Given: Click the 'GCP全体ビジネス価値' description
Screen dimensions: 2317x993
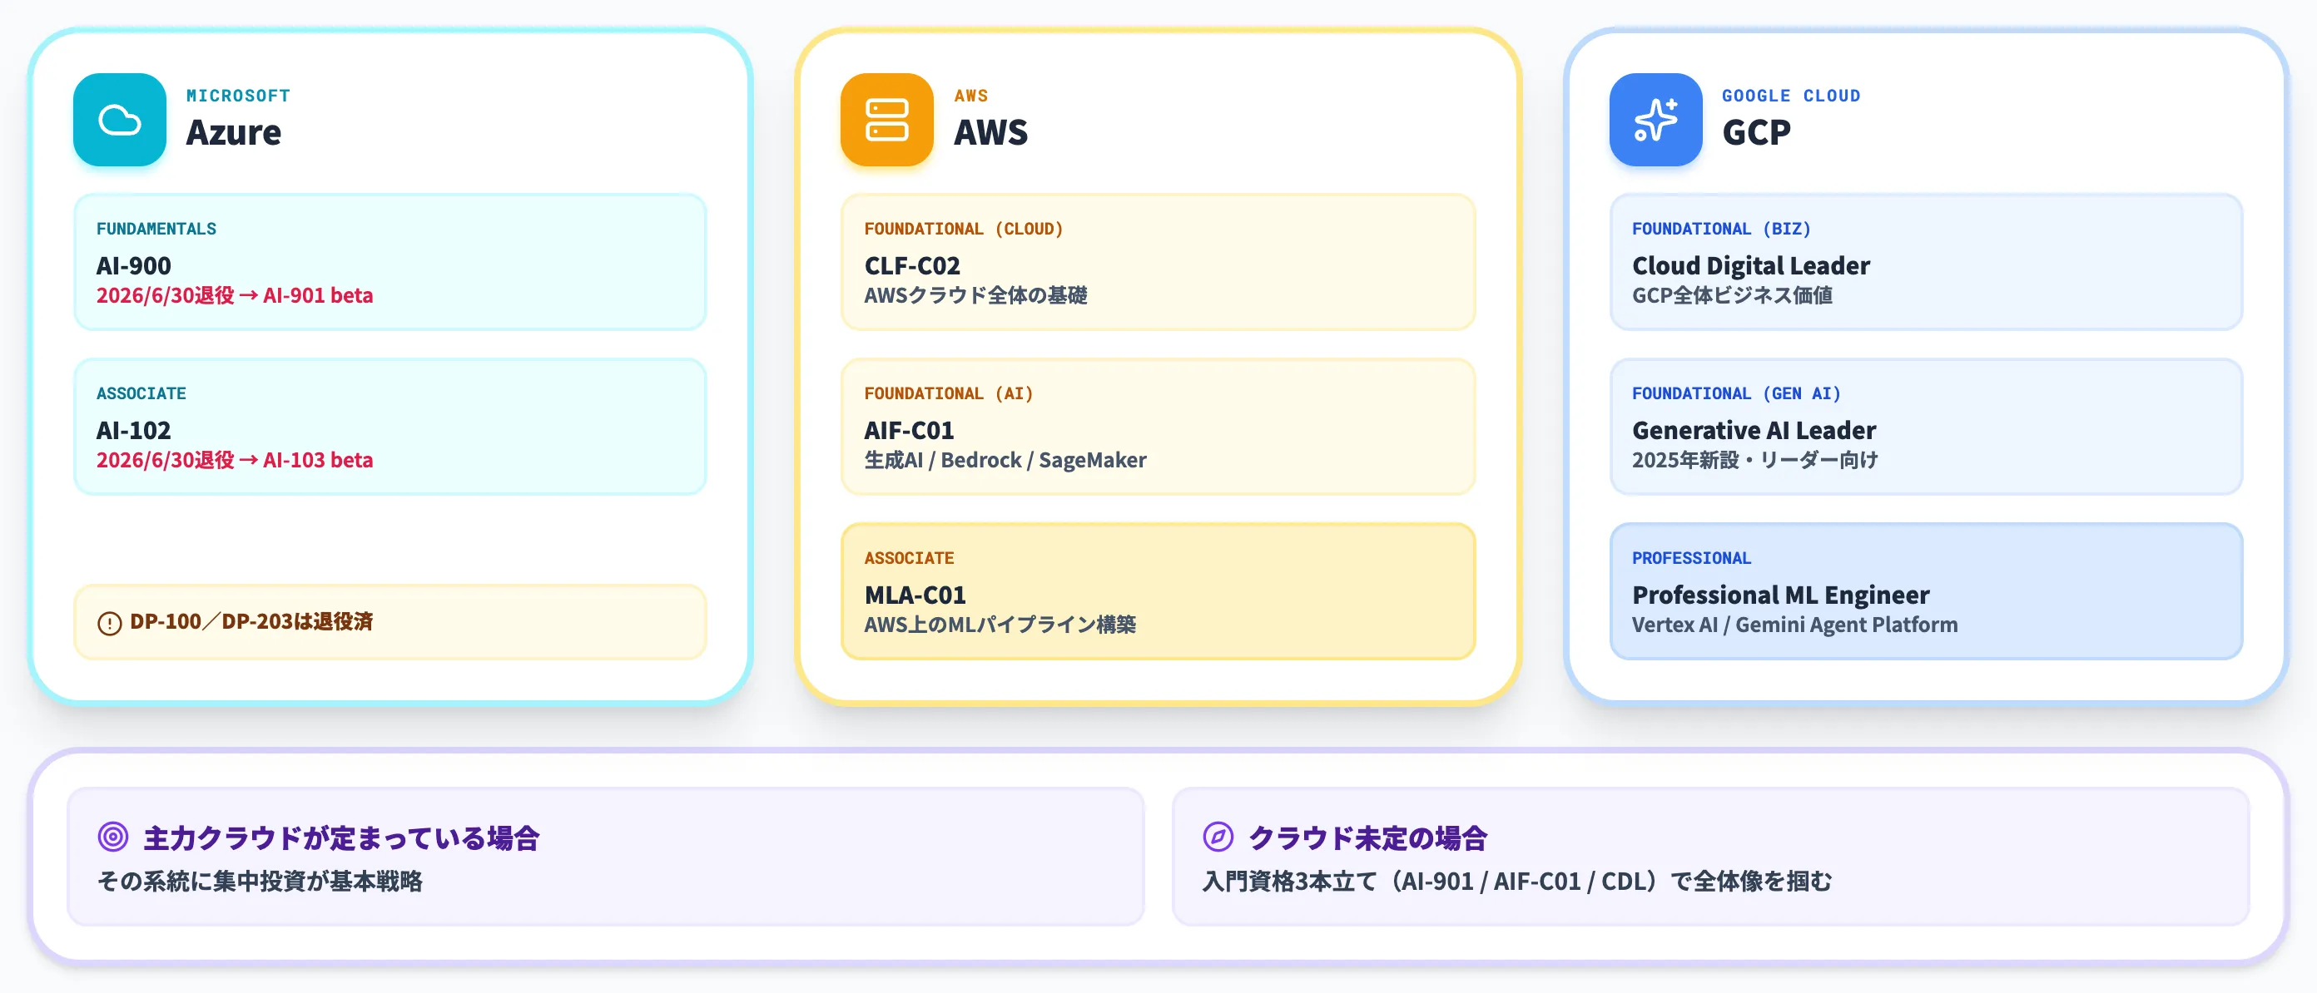Looking at the screenshot, I should pos(1731,294).
